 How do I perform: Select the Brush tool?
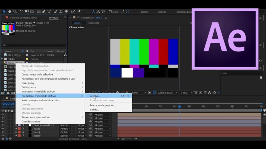pos(56,11)
